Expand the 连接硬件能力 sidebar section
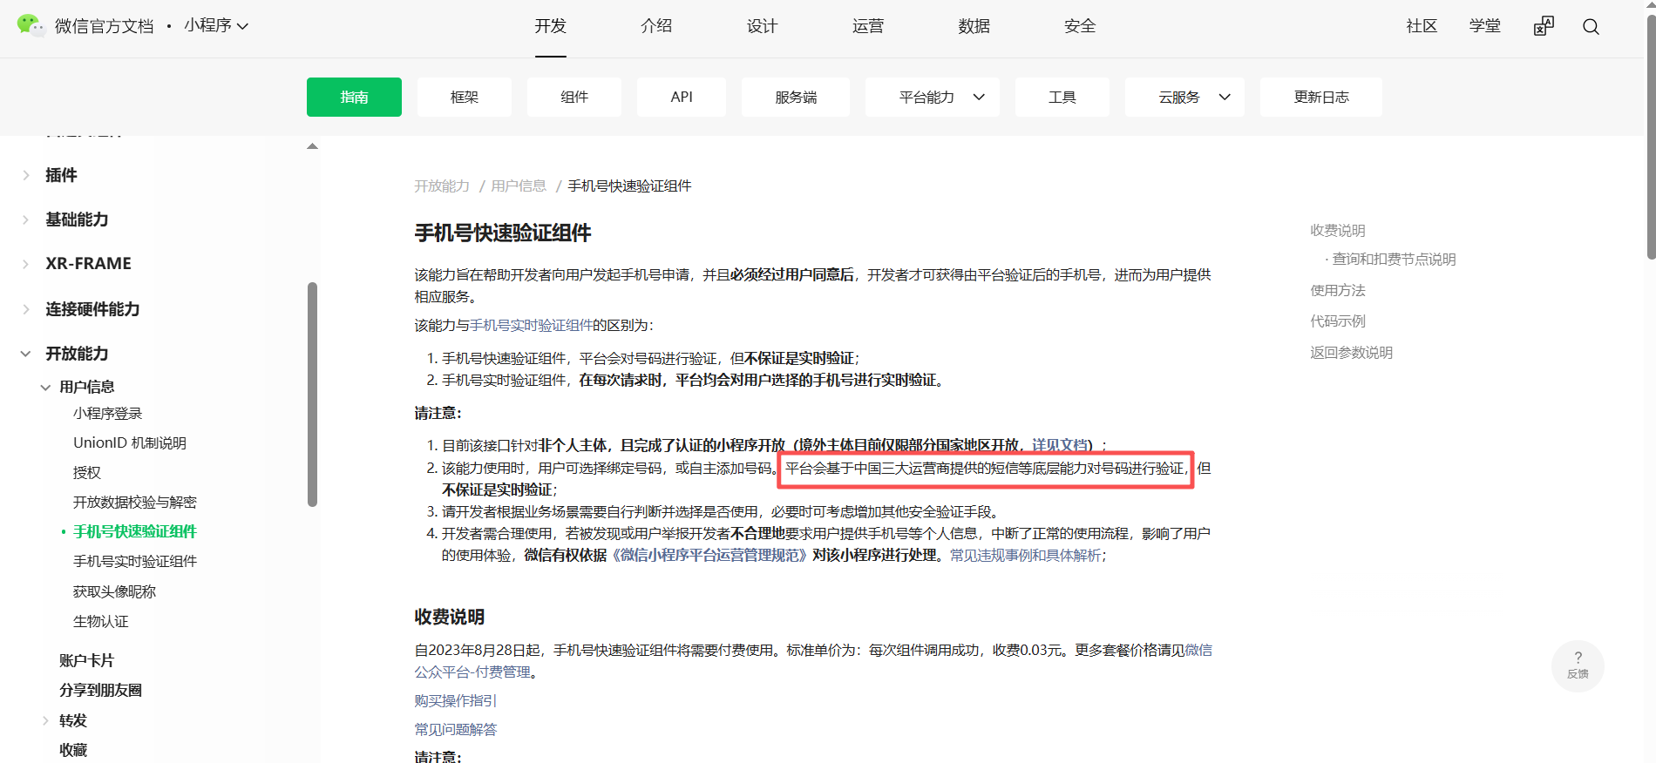 click(25, 309)
